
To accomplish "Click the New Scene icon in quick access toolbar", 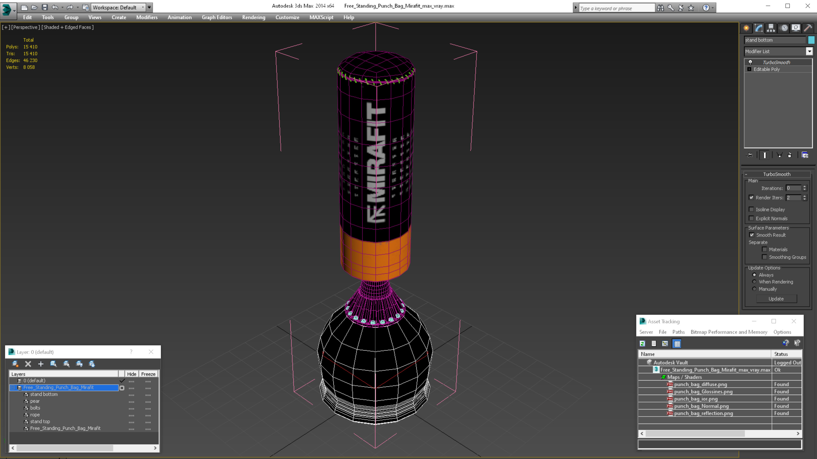I will tap(24, 7).
